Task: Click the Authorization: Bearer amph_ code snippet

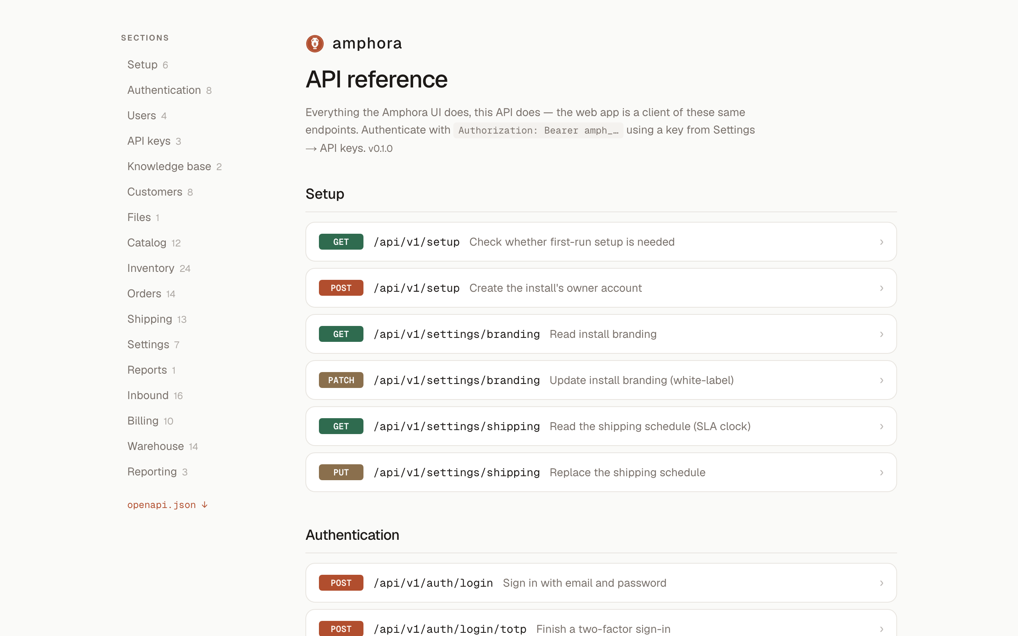Action: pos(538,130)
